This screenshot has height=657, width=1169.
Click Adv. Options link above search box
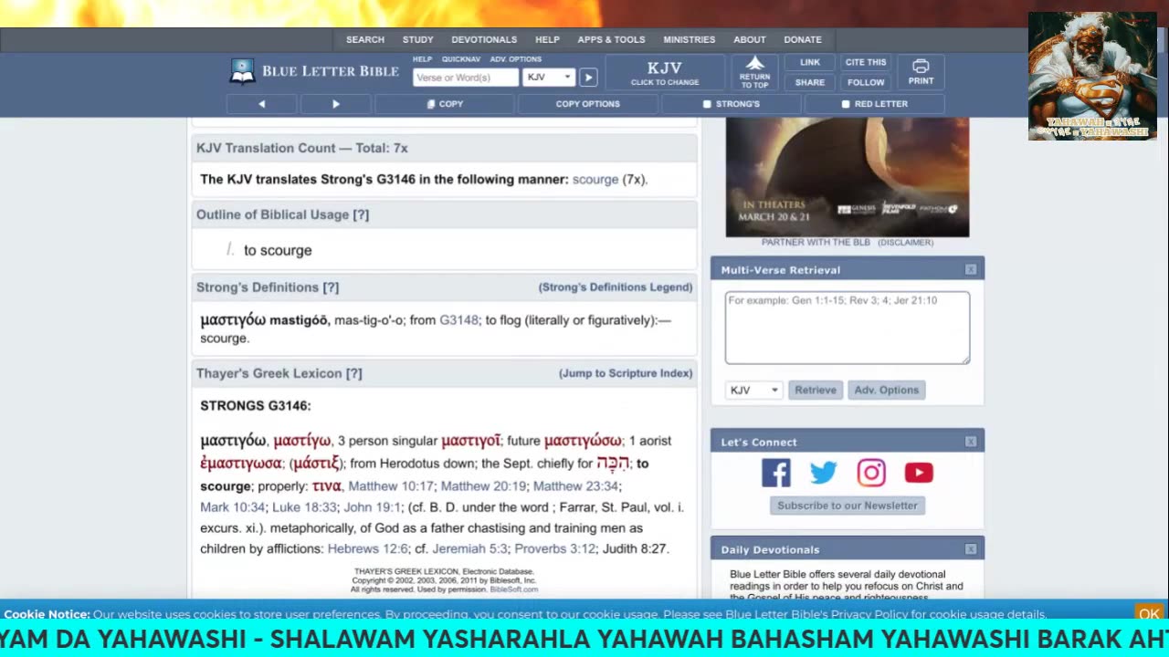pyautogui.click(x=516, y=59)
